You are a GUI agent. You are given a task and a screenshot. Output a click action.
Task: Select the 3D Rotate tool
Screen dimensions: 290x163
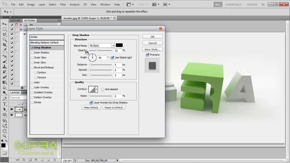tap(5, 120)
